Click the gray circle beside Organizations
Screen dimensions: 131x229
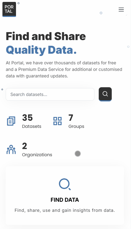tap(78, 154)
